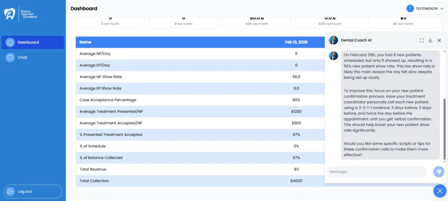Expand chat panel to fullscreen
The width and height of the screenshot is (448, 201).
coord(421,41)
